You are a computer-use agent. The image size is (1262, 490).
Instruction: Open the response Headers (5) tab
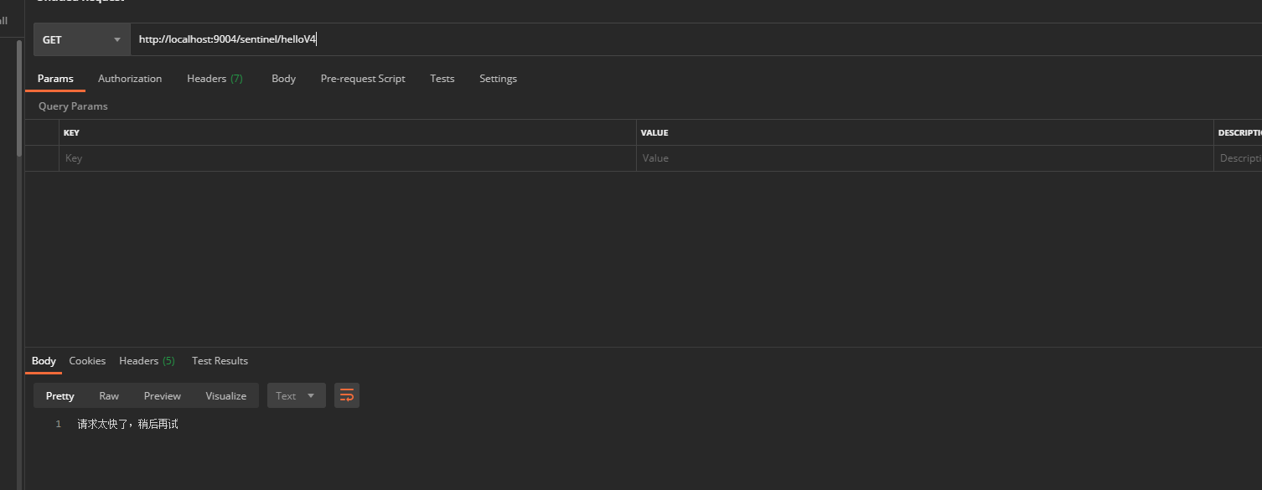147,361
